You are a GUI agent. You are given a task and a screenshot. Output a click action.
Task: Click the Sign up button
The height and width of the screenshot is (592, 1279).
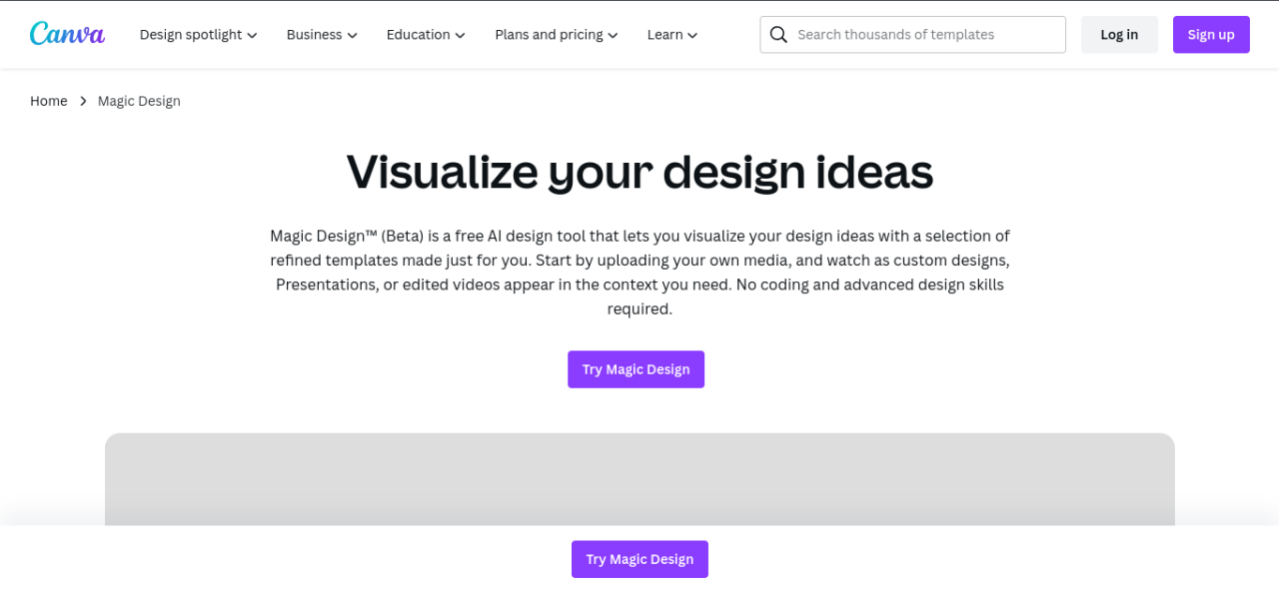pos(1211,35)
